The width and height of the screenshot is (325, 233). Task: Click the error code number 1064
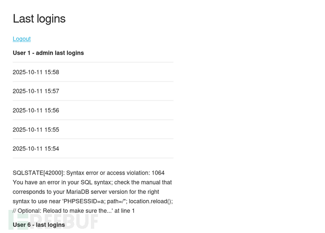pos(158,173)
